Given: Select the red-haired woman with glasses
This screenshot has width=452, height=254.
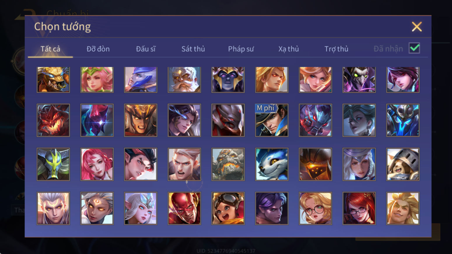Looking at the screenshot, I should (x=359, y=208).
